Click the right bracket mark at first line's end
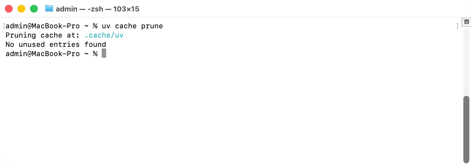The height and width of the screenshot is (165, 471). (457, 26)
